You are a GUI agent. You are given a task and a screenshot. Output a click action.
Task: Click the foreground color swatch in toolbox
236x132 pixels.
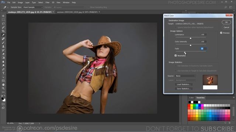click(x=3, y=99)
